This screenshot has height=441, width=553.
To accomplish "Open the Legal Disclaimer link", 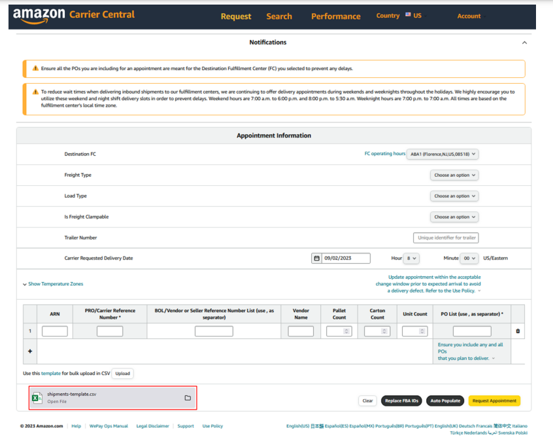I will tap(153, 426).
